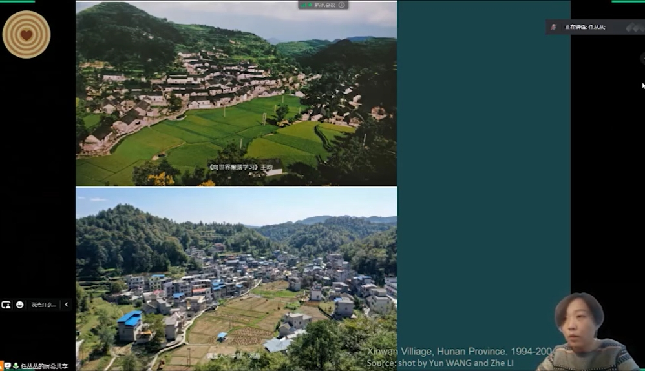Click the spiral heart profile avatar

(26, 34)
